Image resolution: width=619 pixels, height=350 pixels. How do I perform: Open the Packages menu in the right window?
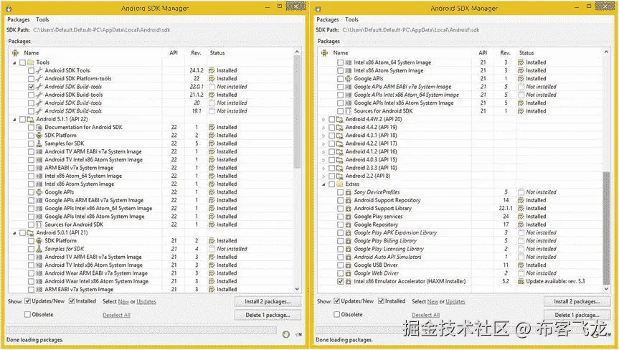coord(327,19)
